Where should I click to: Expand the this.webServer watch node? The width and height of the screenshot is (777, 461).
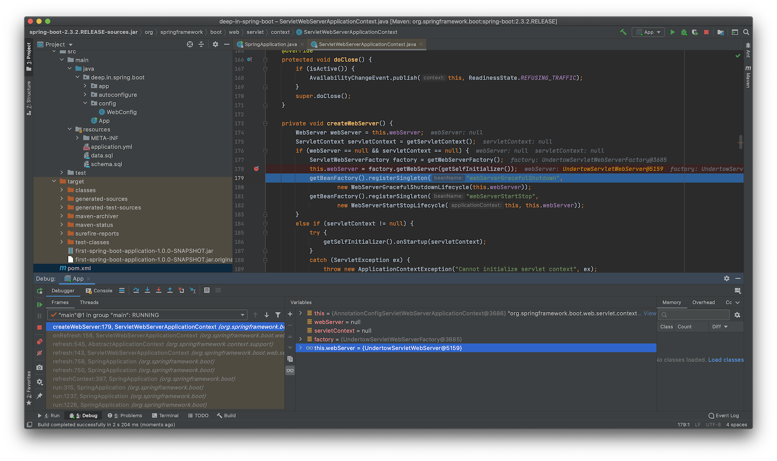301,348
